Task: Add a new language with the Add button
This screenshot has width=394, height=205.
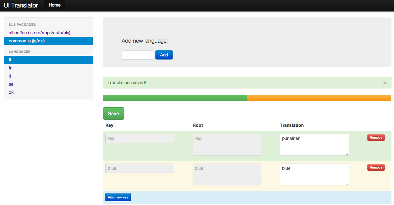Action: [x=164, y=55]
